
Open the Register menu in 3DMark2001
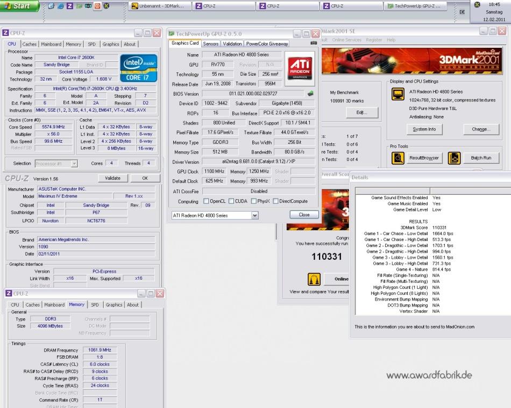tap(374, 40)
